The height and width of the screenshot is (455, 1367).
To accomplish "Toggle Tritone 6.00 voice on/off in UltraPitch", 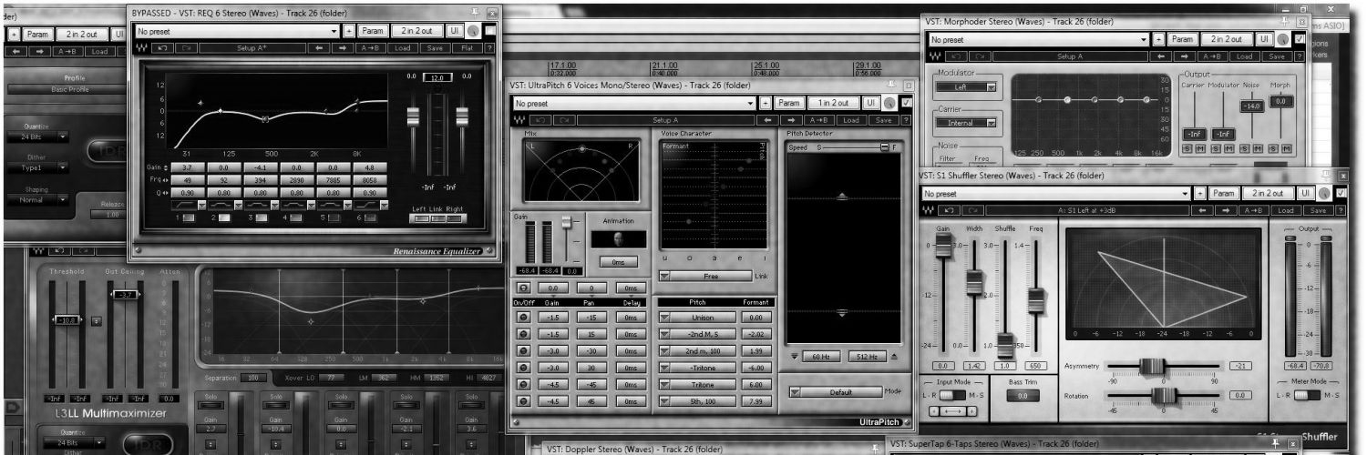I will [x=524, y=384].
